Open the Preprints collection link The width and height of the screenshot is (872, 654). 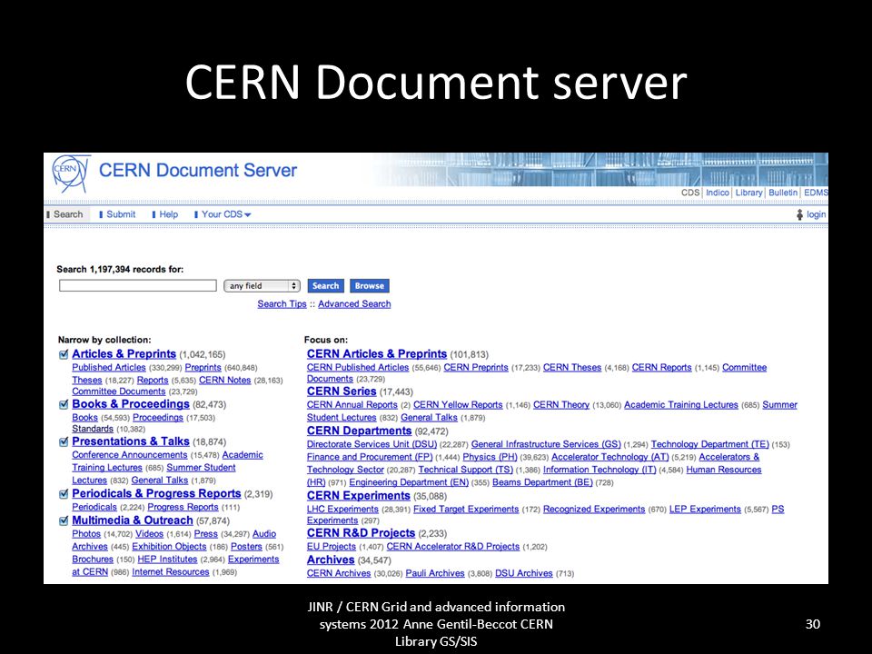(203, 368)
